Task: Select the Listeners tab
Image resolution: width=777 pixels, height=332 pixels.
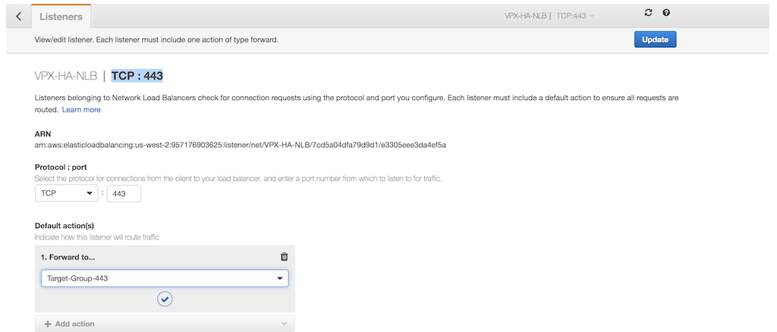Action: tap(61, 17)
